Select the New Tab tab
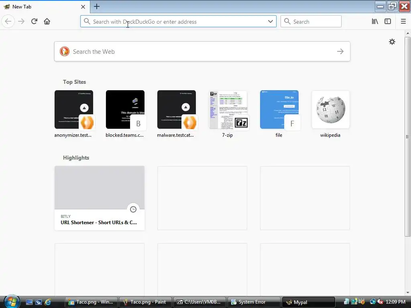Screen dimensions: 411x308 pyautogui.click(x=45, y=7)
